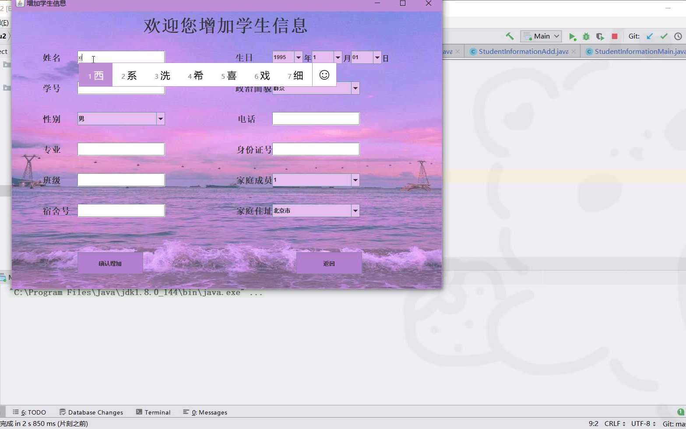Screen dimensions: 686x429
Task: Open the Terminal tool window
Action: [153, 412]
